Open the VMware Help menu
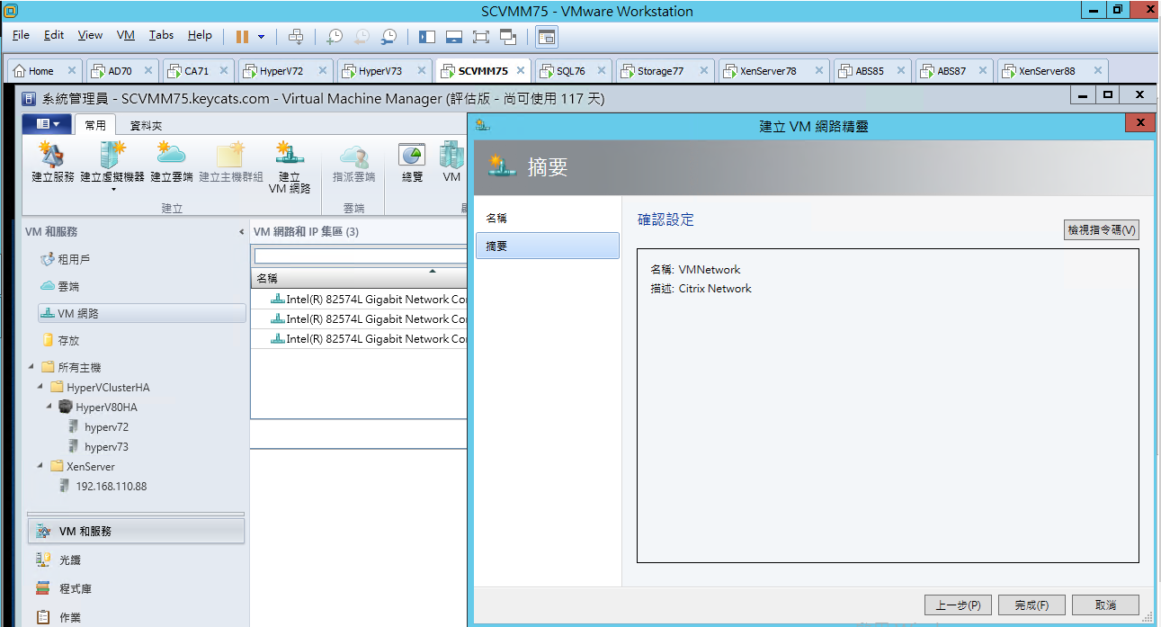The image size is (1161, 627). click(200, 35)
